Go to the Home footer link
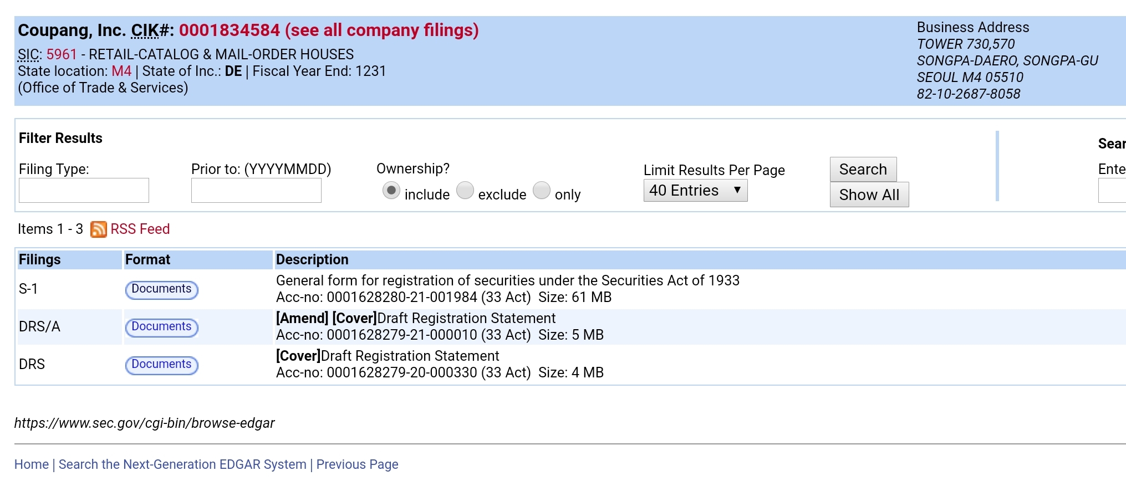The image size is (1126, 486). (x=32, y=464)
